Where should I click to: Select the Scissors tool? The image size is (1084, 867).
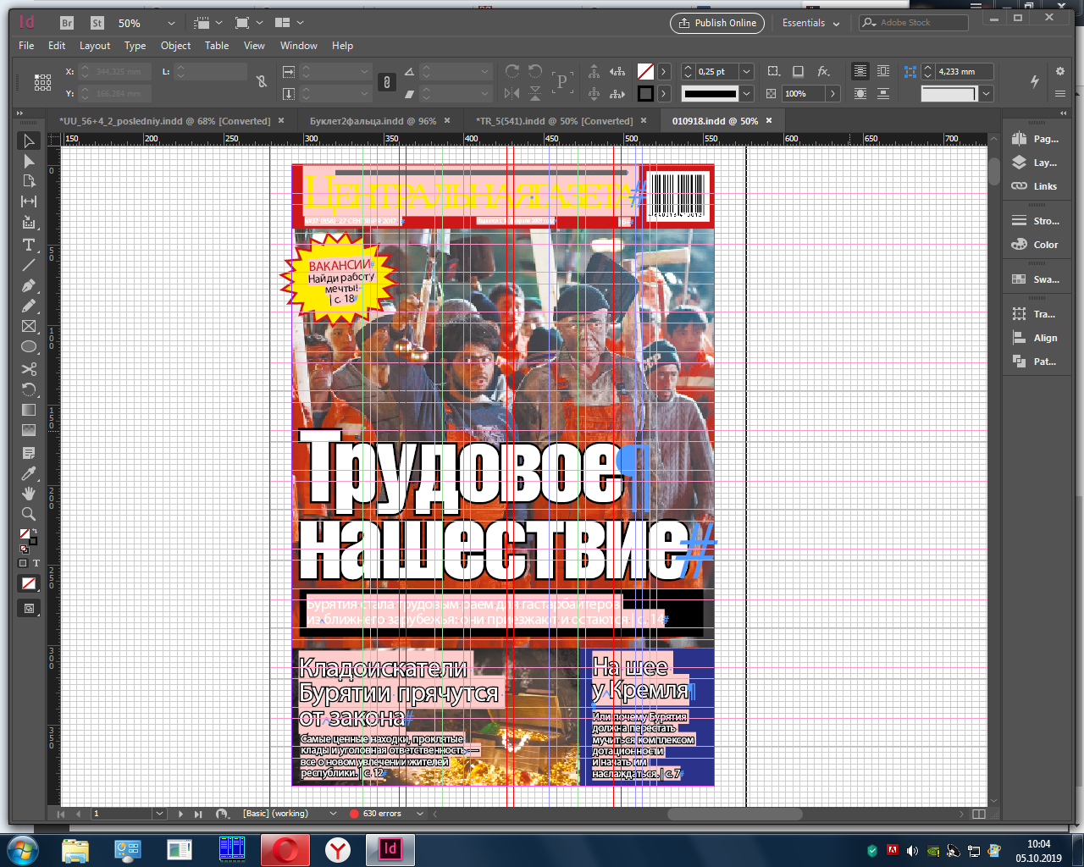click(29, 369)
